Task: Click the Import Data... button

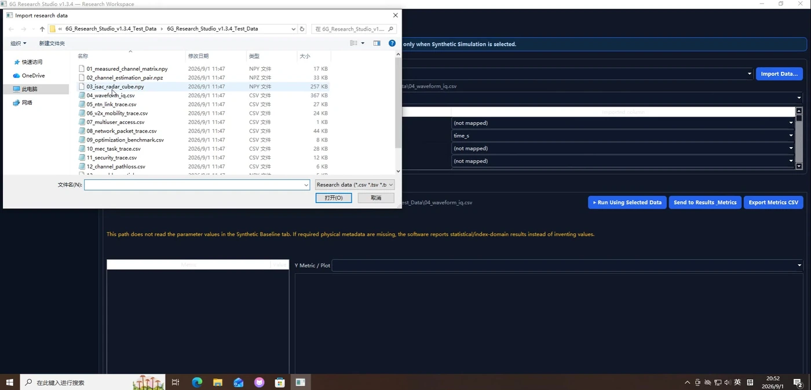Action: click(x=779, y=74)
